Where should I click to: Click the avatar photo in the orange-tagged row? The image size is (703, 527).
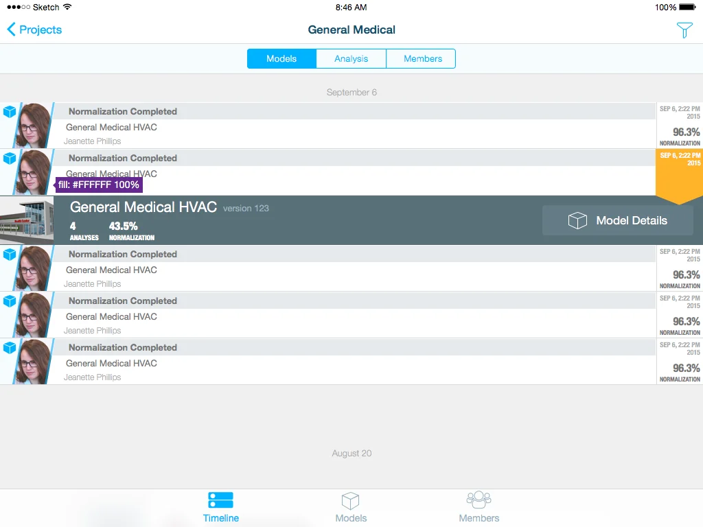click(x=33, y=172)
